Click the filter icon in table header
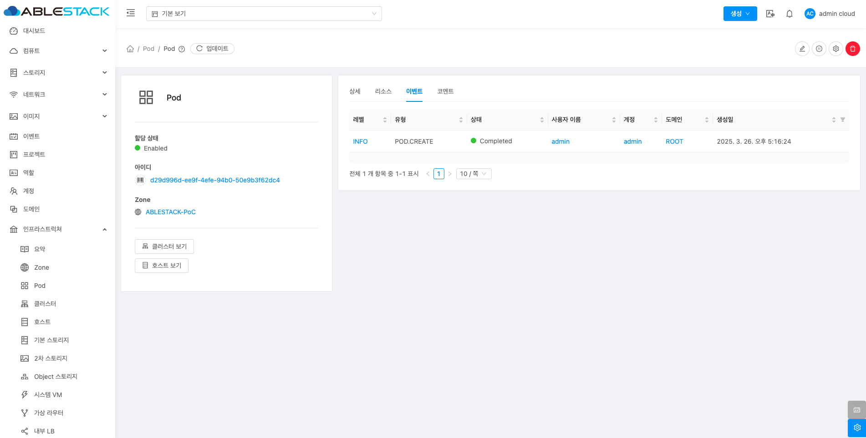The width and height of the screenshot is (866, 438). (842, 120)
